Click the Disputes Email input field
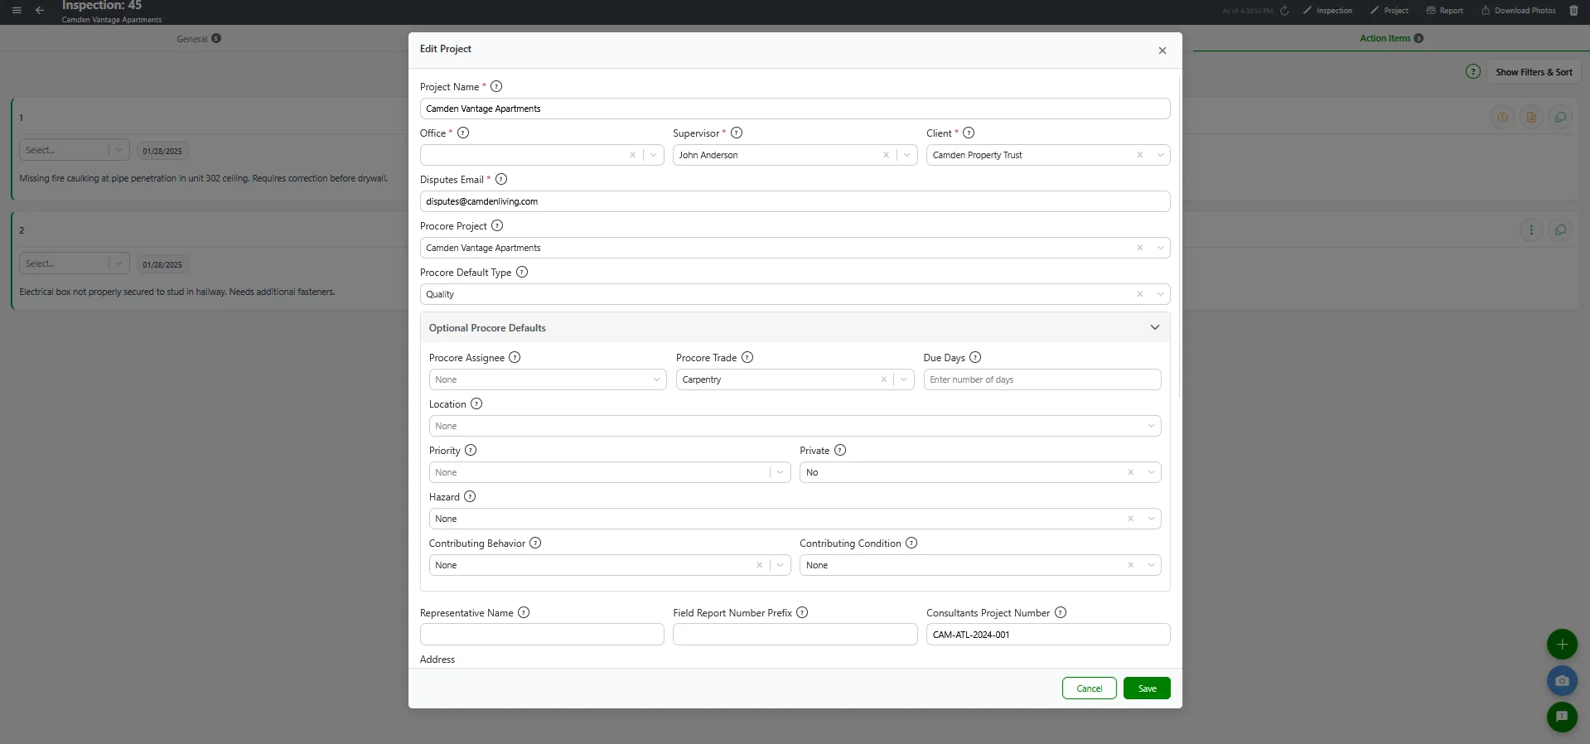The image size is (1590, 744). tap(795, 201)
